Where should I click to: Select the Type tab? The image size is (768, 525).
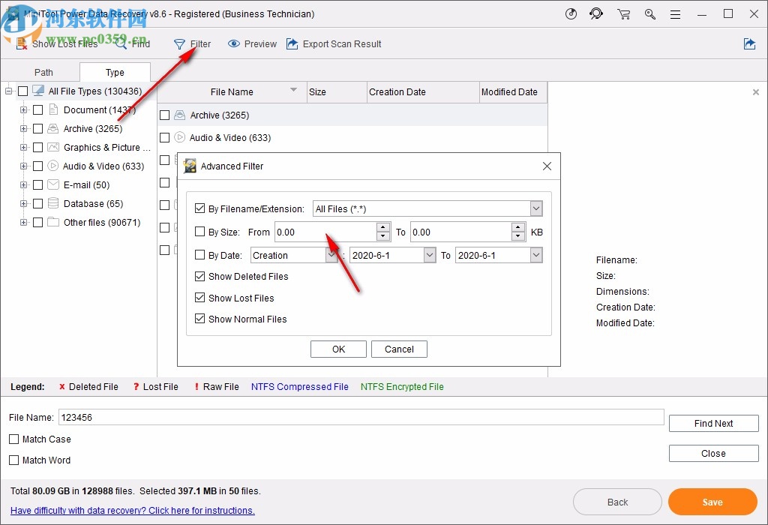click(115, 73)
